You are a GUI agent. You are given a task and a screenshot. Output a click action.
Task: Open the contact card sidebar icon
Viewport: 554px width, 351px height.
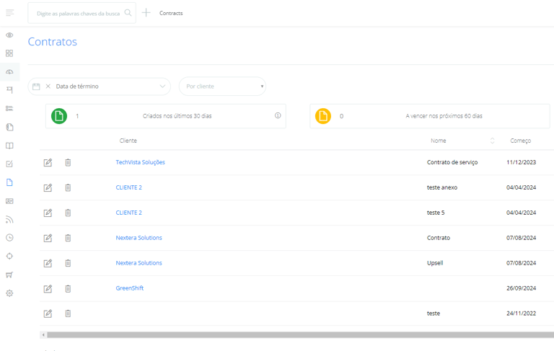tap(9, 201)
